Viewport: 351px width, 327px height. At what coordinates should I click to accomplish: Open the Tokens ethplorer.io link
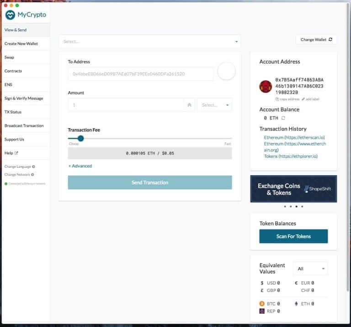pos(291,156)
